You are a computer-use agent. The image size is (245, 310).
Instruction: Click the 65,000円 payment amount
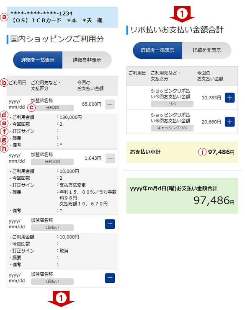pos(91,104)
